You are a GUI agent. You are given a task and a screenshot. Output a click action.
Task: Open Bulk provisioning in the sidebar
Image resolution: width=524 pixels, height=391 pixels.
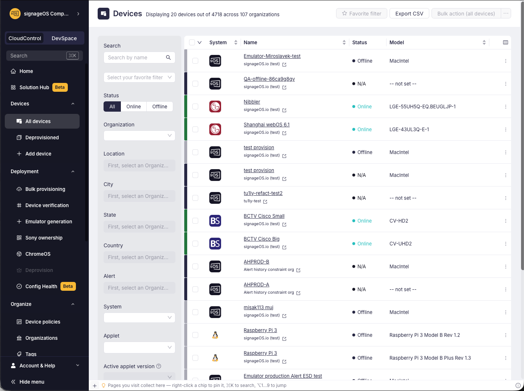point(45,189)
